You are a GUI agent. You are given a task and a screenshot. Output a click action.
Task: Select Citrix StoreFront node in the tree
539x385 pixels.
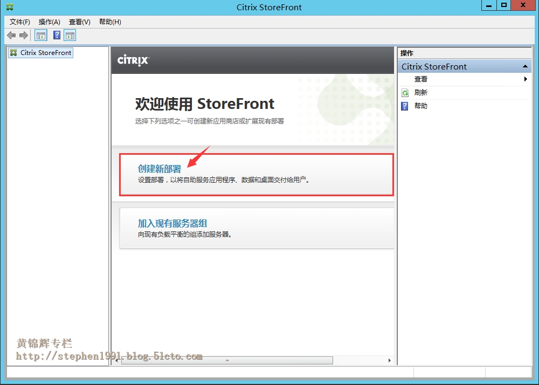tap(41, 53)
